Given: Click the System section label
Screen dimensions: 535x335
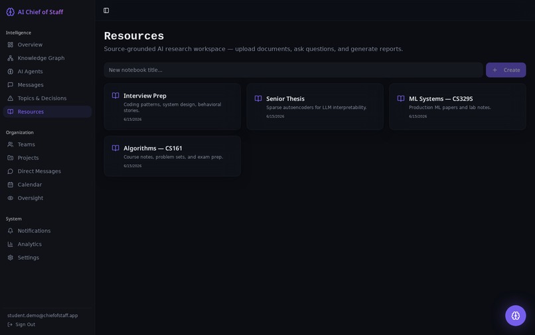Looking at the screenshot, I should point(14,219).
